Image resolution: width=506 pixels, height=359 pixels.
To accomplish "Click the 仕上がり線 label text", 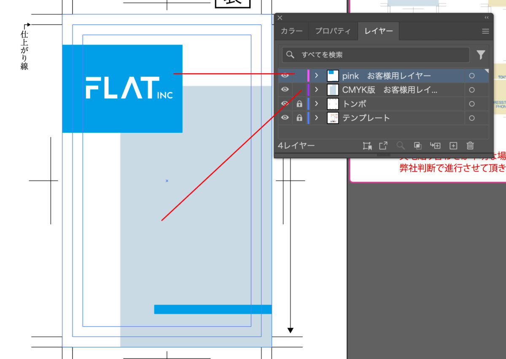I will tap(24, 50).
